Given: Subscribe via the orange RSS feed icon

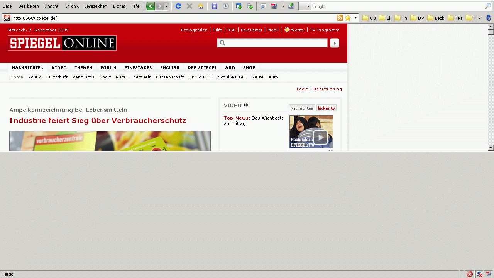Looking at the screenshot, I should click(340, 18).
